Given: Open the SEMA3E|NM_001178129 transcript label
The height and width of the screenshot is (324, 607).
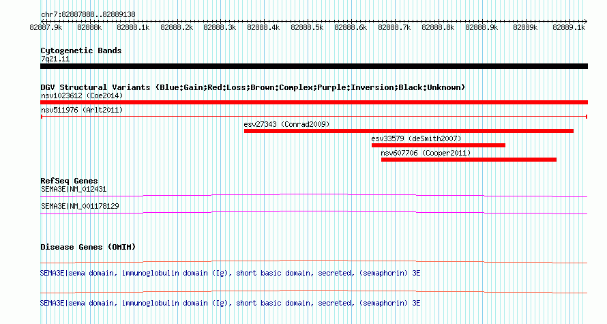Looking at the screenshot, I should (80, 206).
